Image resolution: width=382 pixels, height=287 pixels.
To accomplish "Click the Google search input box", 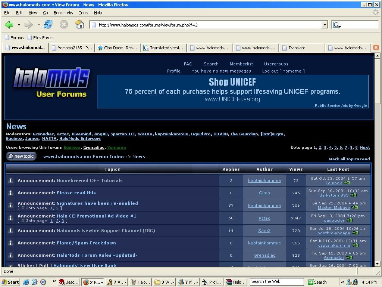I will point(361,25).
